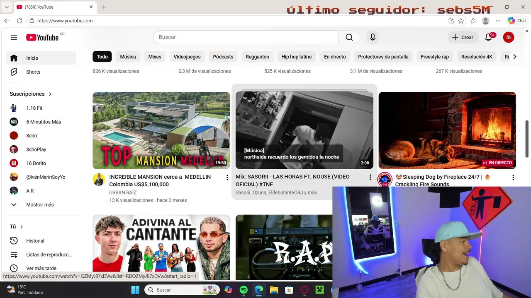Open Shorts in the sidebar
This screenshot has height=298, width=531.
click(x=41, y=72)
